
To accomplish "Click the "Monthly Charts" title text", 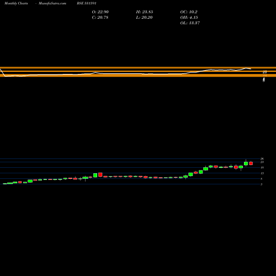I will coord(16,3).
